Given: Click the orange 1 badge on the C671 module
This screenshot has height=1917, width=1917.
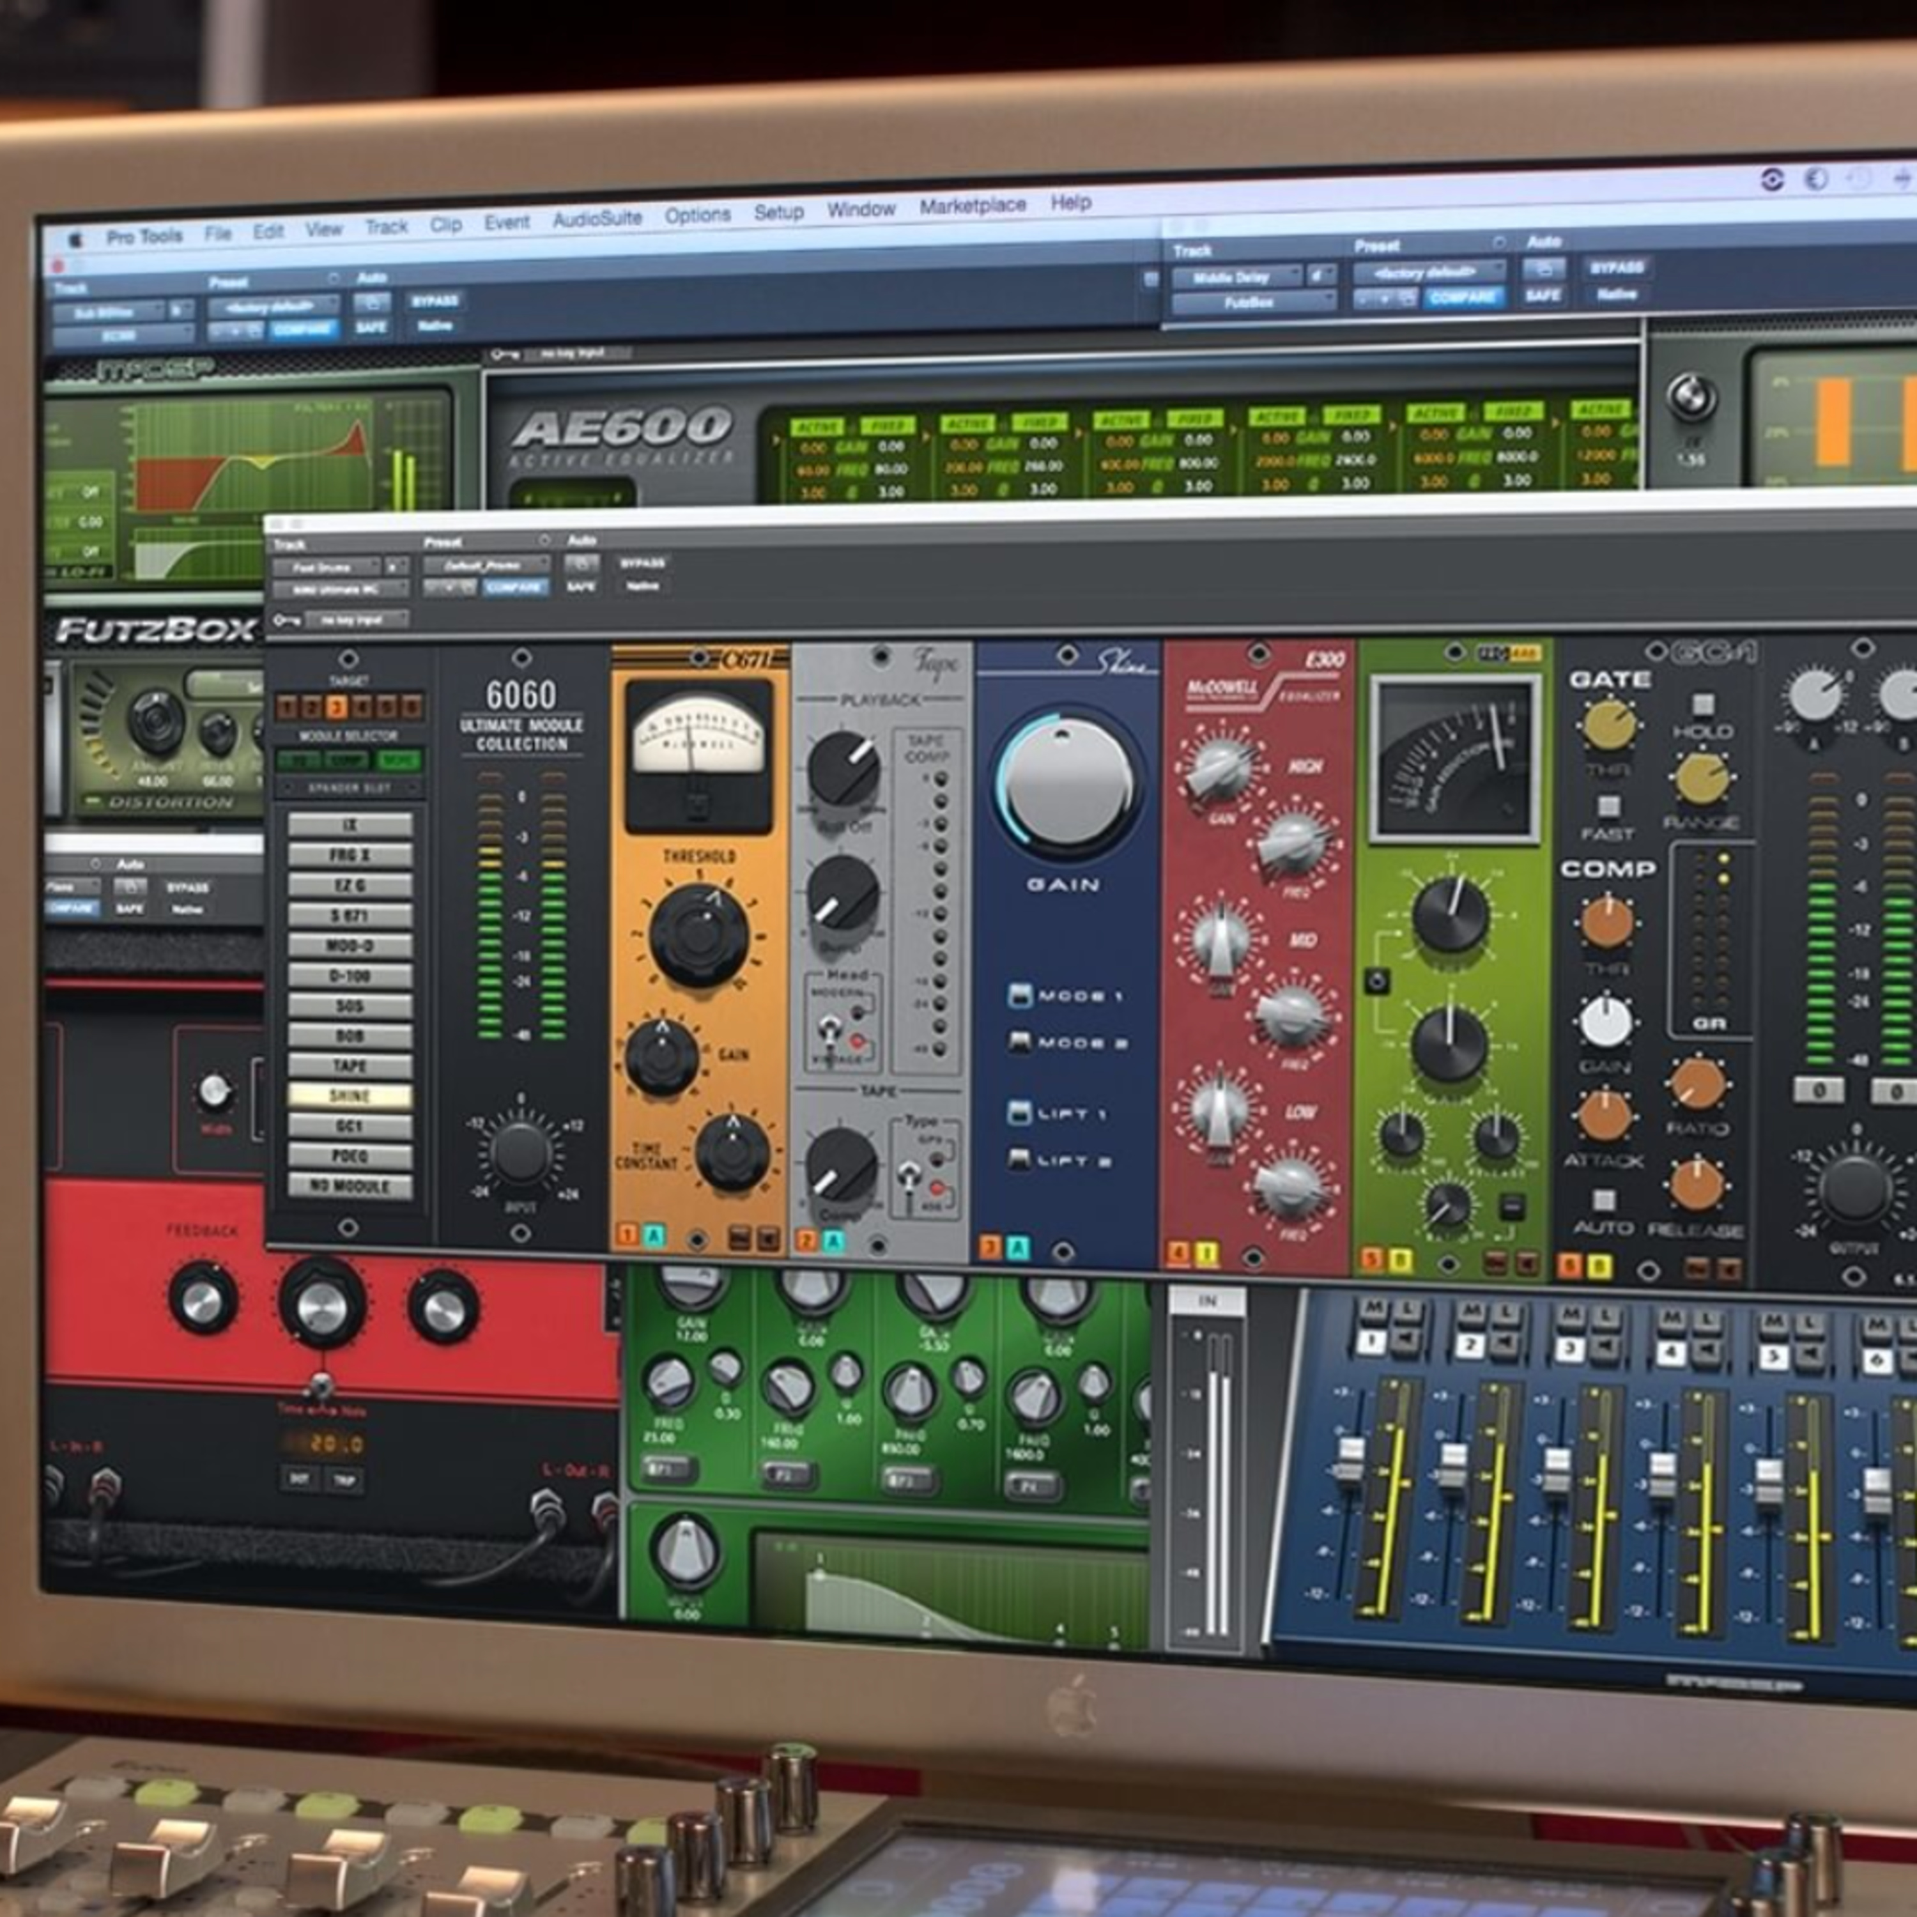Looking at the screenshot, I should tap(627, 1235).
